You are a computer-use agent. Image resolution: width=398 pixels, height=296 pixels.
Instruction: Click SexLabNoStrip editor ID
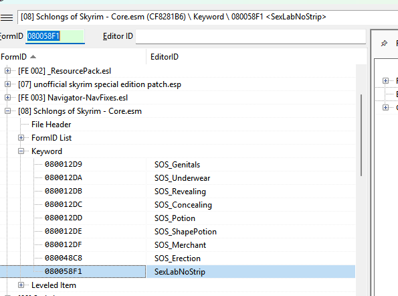pyautogui.click(x=180, y=272)
